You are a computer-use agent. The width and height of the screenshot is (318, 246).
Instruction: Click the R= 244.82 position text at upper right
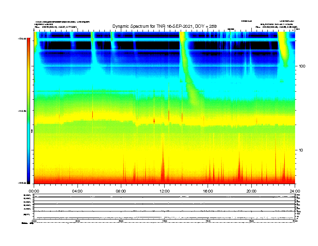pos(276,27)
